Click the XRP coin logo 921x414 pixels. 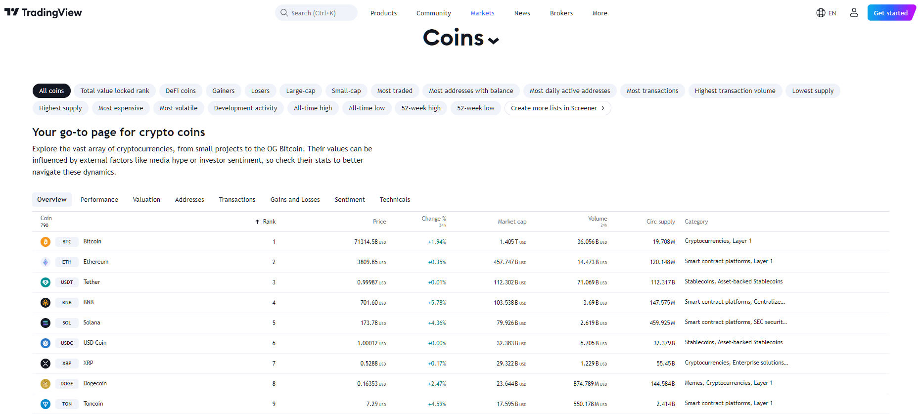46,364
